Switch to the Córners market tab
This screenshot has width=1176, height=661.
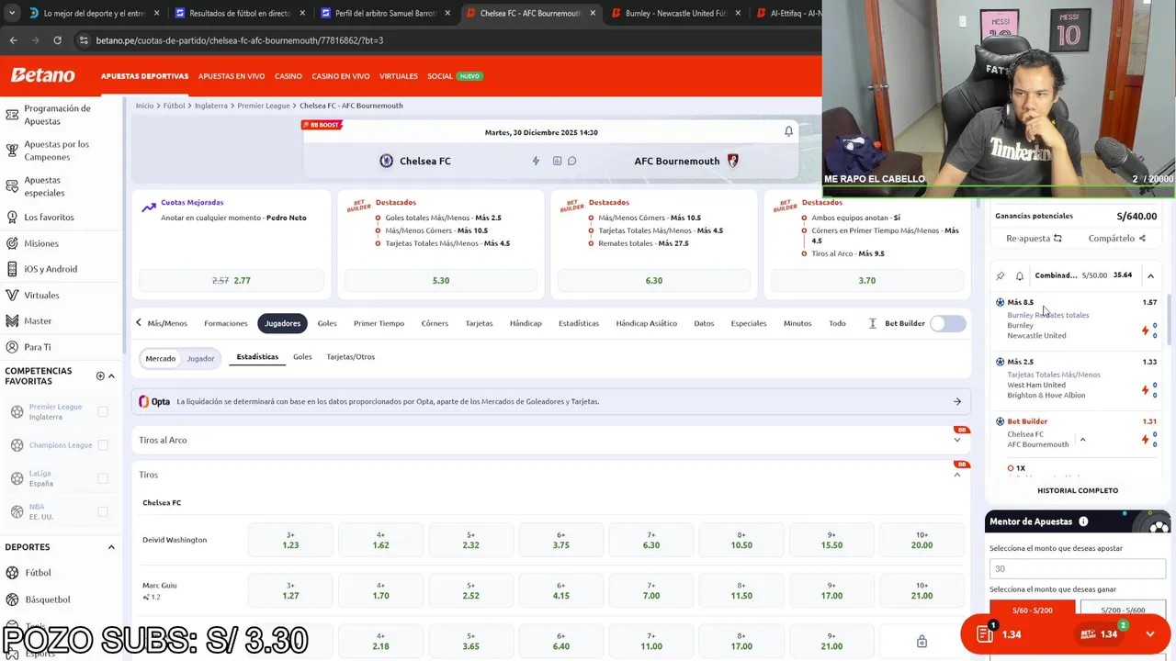pos(435,323)
